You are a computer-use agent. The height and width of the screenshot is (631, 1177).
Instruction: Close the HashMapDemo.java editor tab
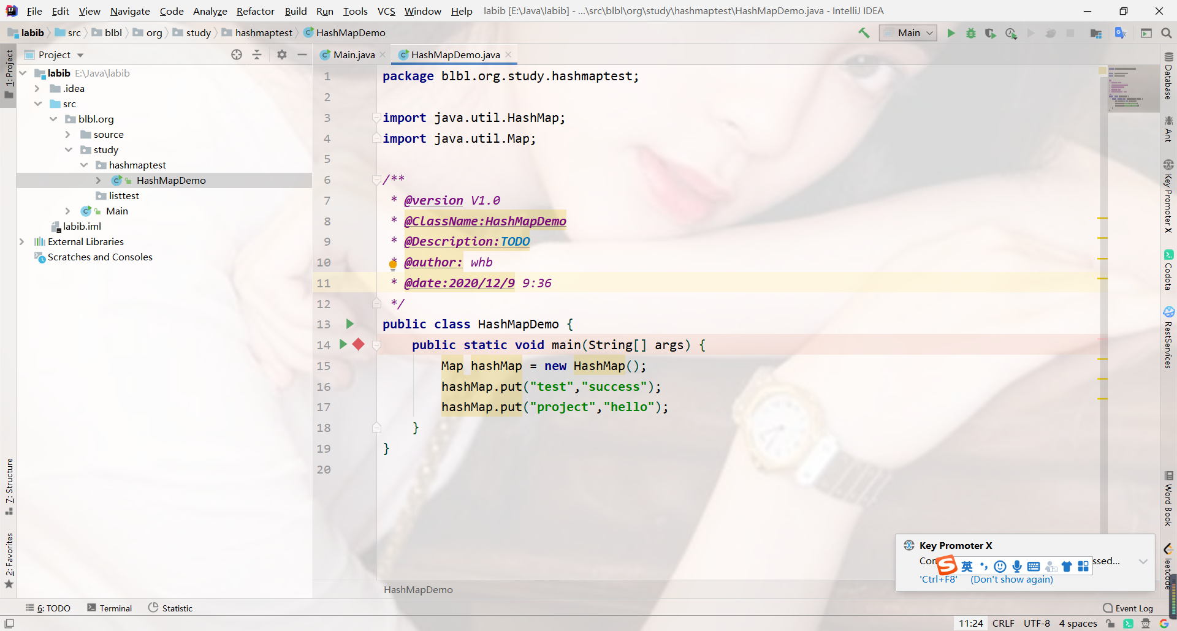(x=508, y=55)
